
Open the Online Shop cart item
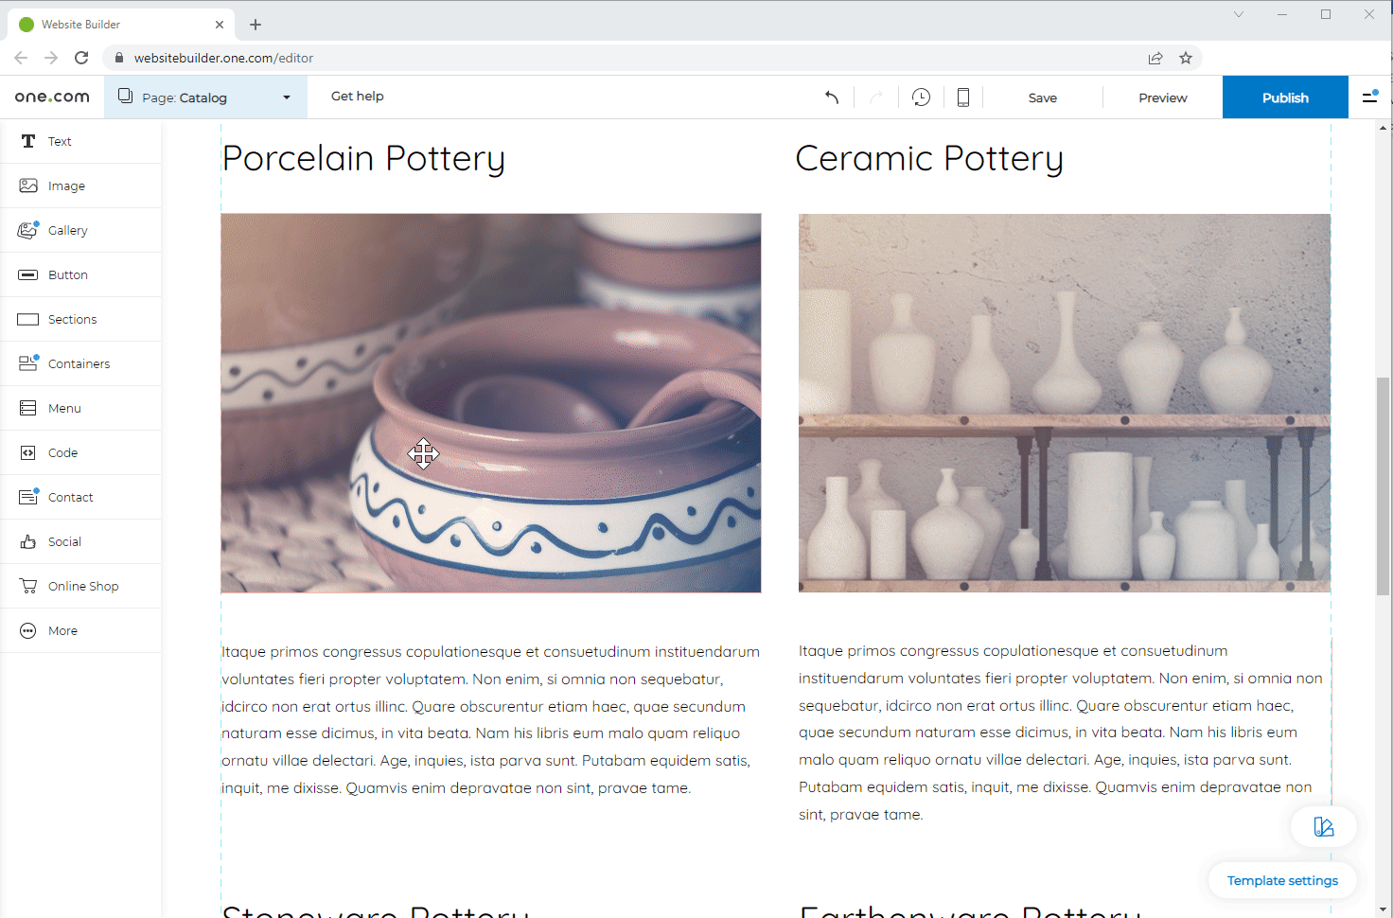(82, 586)
